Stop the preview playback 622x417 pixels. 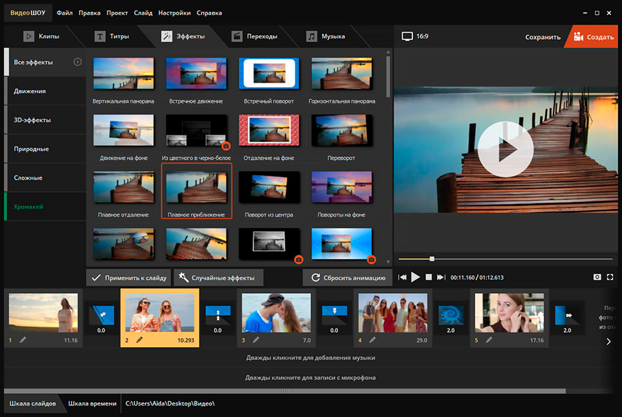[428, 277]
